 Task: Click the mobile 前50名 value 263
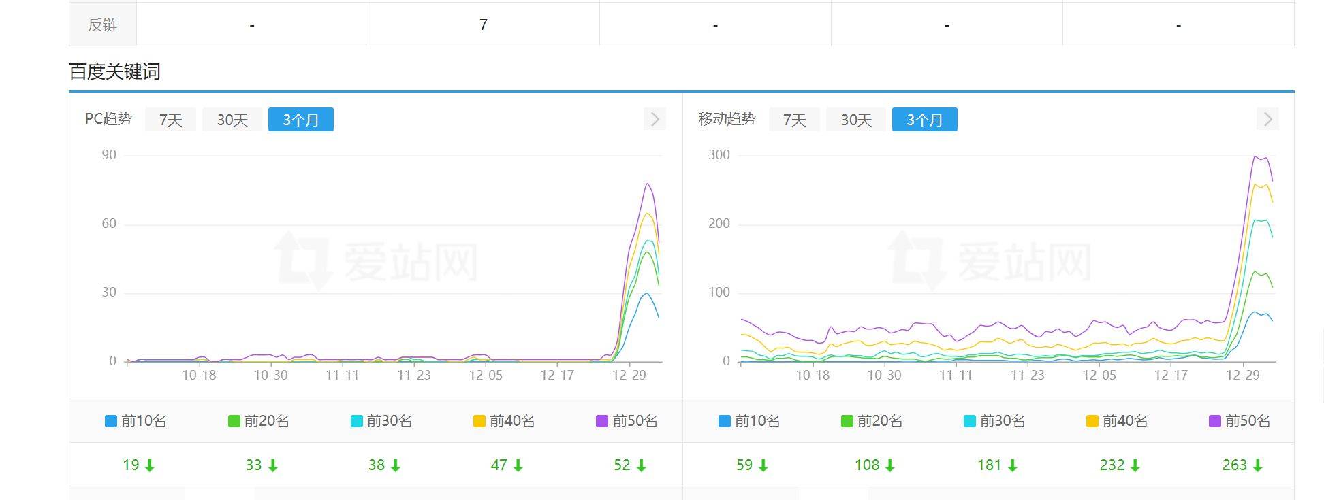pos(1235,465)
